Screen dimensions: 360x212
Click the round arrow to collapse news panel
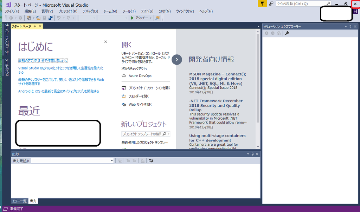coord(177,60)
